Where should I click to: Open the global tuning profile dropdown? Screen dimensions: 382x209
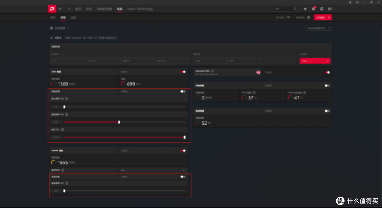(x=60, y=28)
